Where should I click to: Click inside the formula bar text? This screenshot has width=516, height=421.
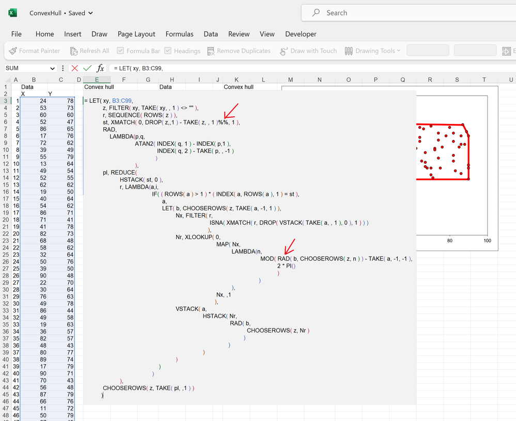[138, 68]
